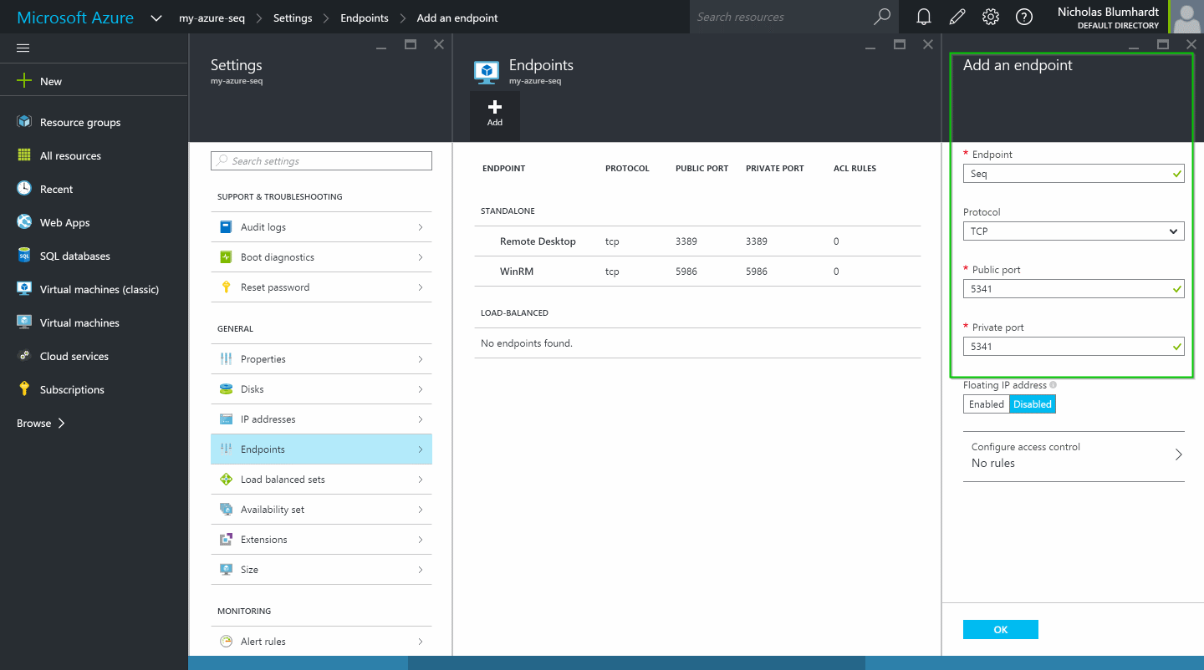Open the my-azure-seq breadcrumb dropdown arrow
This screenshot has height=670, width=1204.
[x=156, y=18]
